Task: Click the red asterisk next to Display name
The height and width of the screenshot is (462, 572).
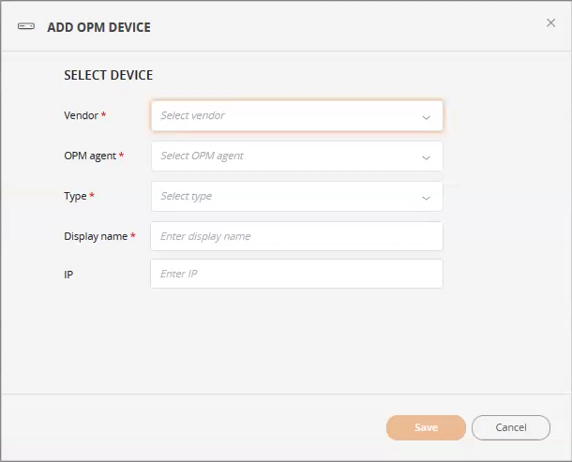Action: (x=133, y=235)
